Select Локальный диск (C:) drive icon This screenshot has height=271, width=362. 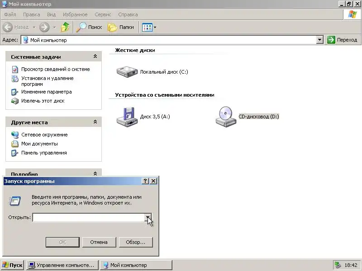point(127,72)
